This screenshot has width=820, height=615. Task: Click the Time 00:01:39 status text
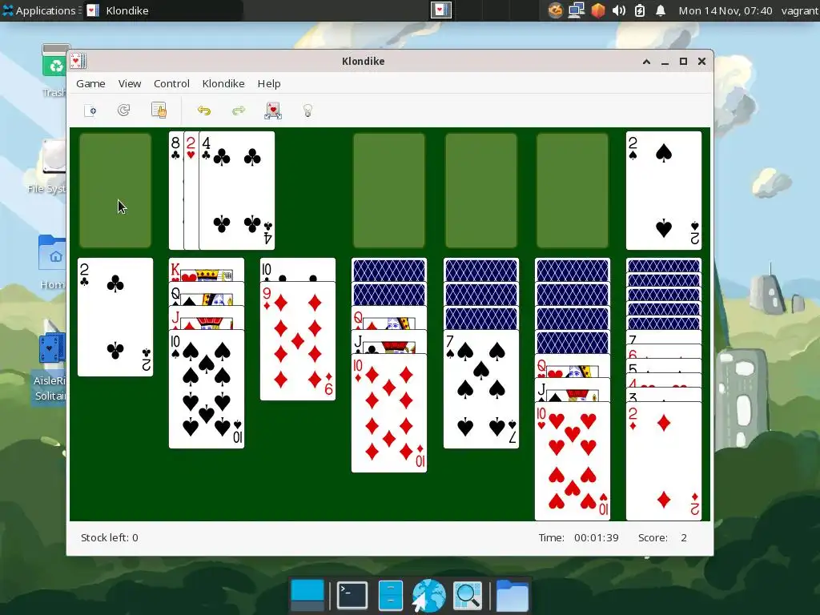[578, 537]
